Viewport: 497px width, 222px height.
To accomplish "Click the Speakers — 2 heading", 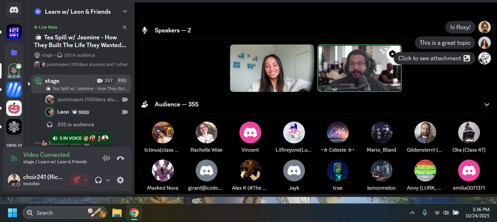I will (173, 30).
